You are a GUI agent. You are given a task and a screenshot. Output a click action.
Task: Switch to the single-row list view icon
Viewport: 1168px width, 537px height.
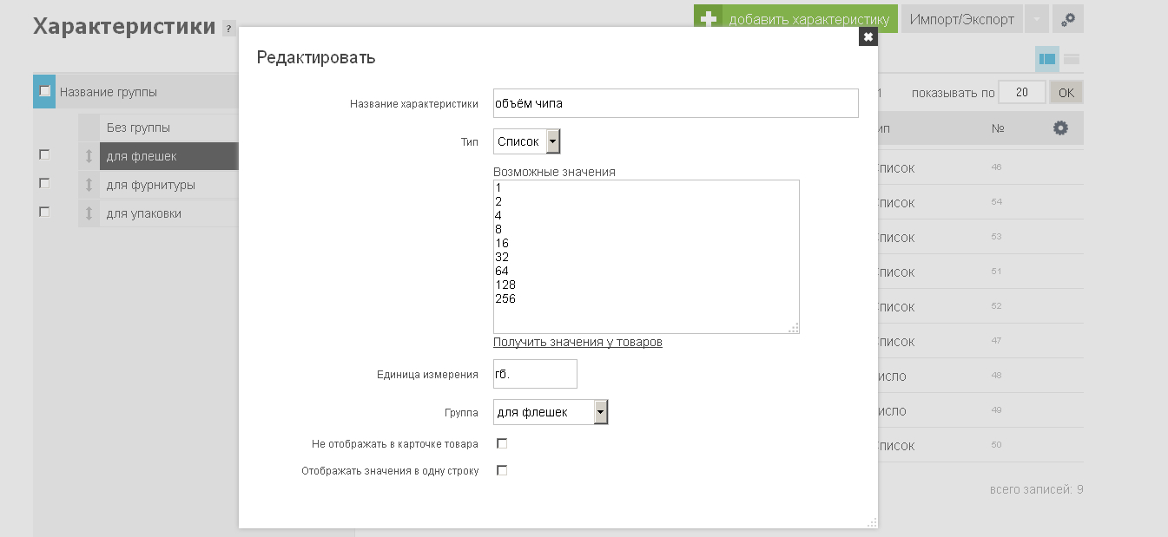click(x=1072, y=59)
